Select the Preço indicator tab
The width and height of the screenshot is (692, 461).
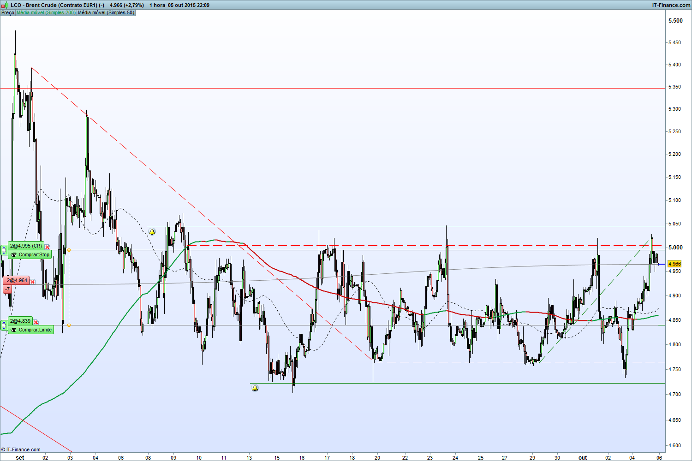[8, 13]
